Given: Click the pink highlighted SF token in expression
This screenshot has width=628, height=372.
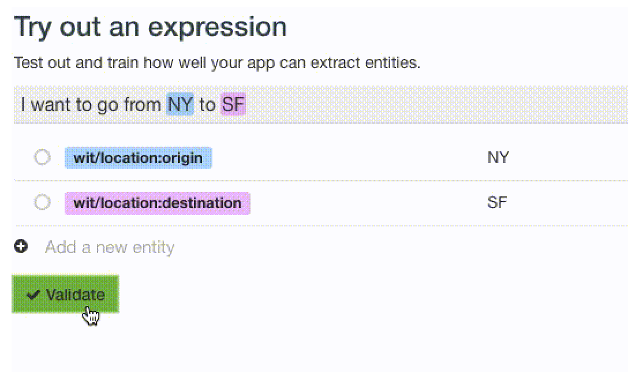Looking at the screenshot, I should tap(233, 104).
